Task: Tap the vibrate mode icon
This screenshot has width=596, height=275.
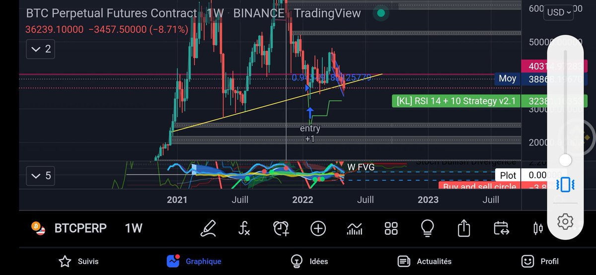Action: (565, 185)
